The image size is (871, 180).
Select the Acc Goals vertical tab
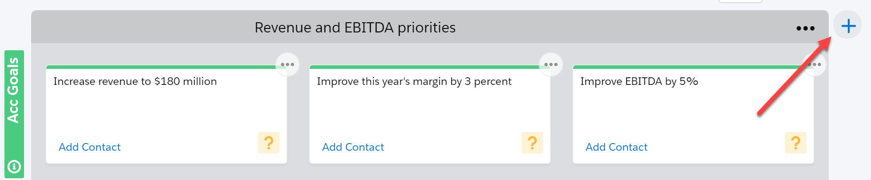14,90
